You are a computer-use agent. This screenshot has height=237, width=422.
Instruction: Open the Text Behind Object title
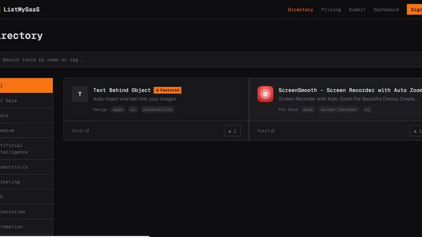(122, 90)
